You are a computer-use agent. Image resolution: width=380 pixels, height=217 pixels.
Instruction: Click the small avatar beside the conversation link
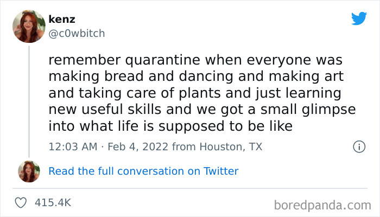[29, 171]
